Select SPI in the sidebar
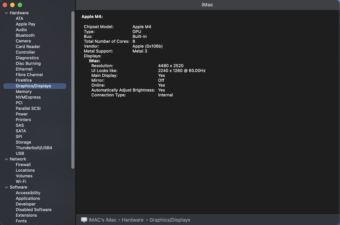This screenshot has height=225, width=340. [x=19, y=137]
